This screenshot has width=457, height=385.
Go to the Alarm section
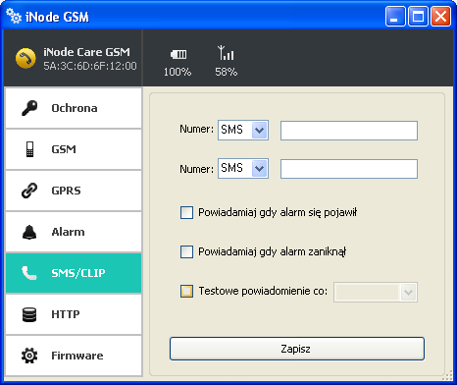(74, 232)
